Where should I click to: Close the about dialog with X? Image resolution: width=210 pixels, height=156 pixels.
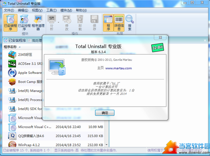160,37
